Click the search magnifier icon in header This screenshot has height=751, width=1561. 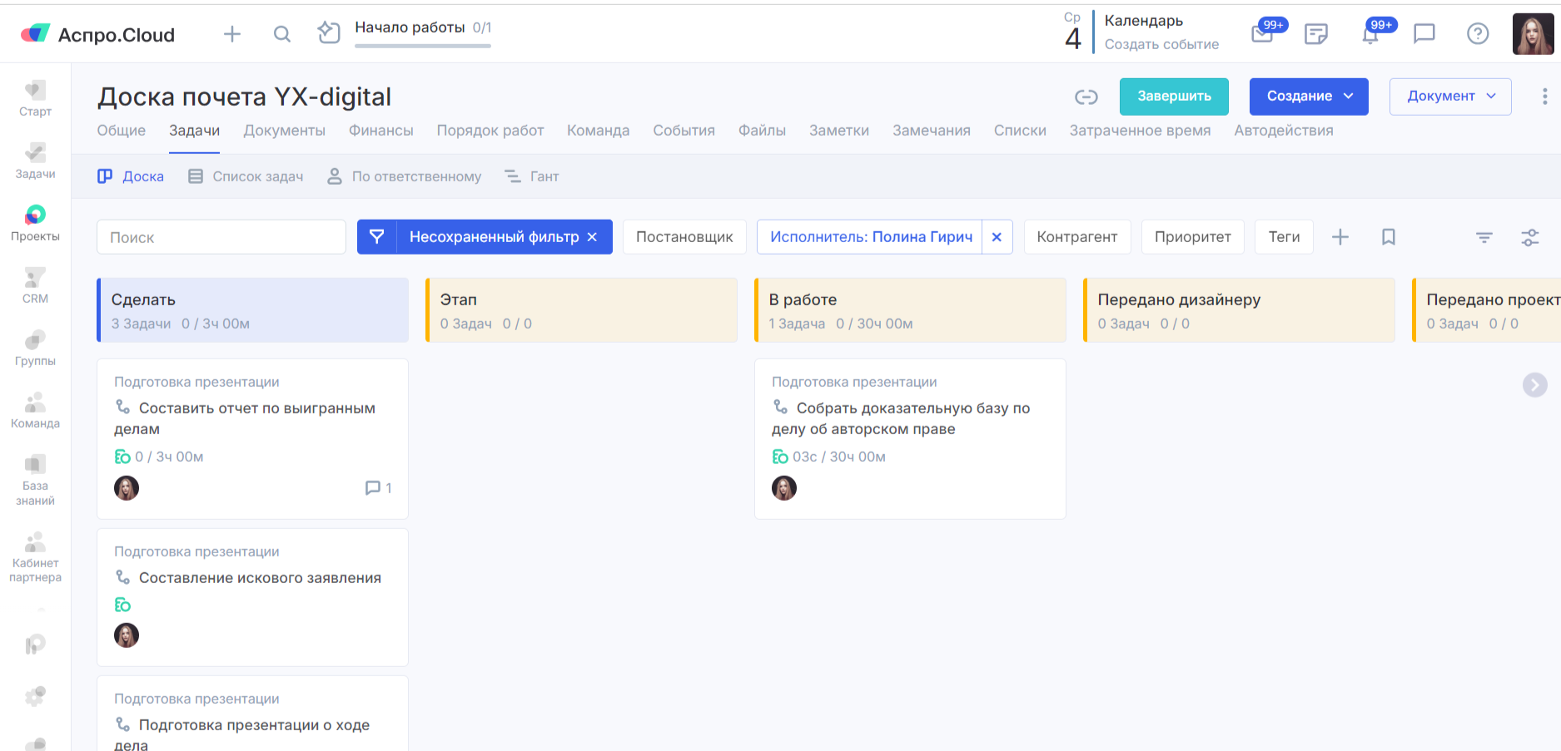(x=282, y=34)
